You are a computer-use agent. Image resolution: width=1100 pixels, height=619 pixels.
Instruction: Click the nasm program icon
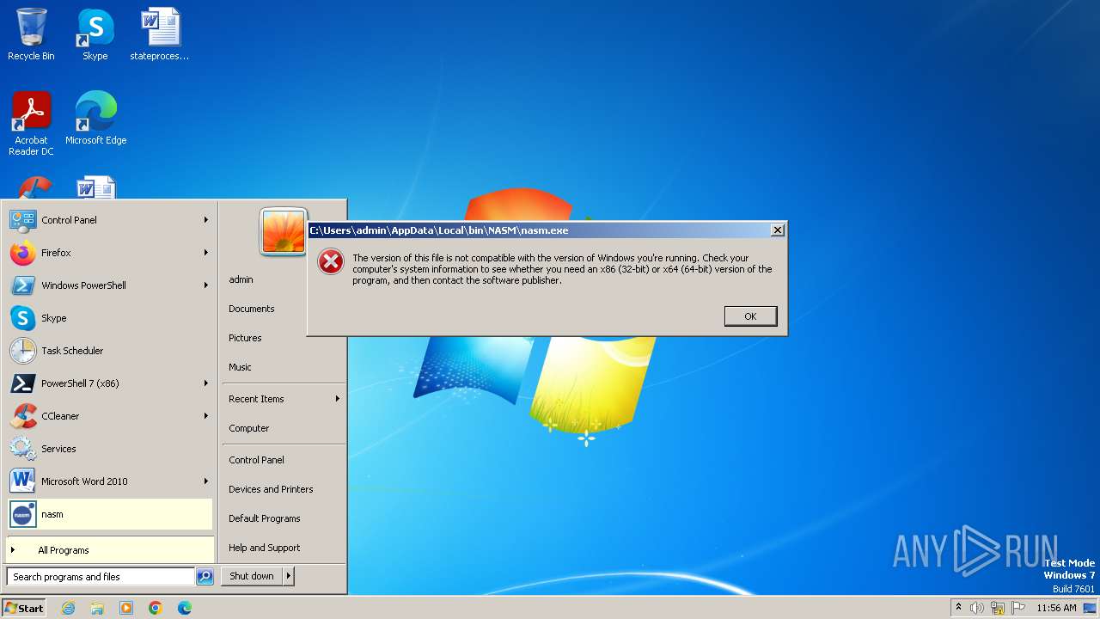(22, 514)
